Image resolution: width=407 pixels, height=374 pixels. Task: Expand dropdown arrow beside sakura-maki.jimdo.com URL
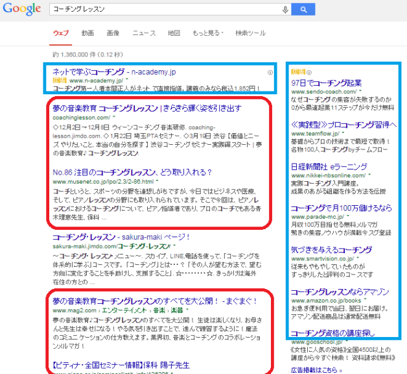[174, 245]
